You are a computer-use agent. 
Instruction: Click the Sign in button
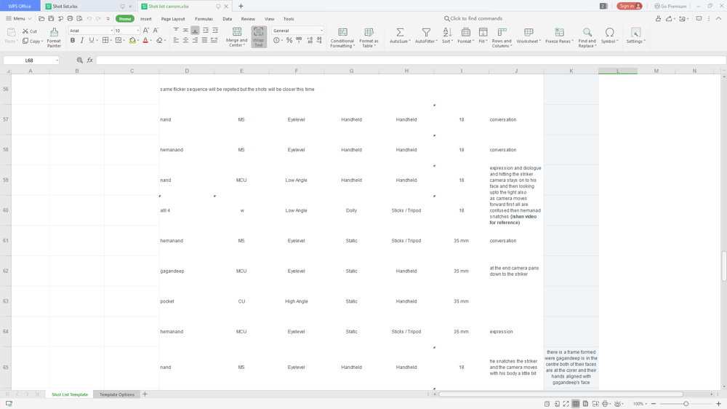[x=629, y=6]
